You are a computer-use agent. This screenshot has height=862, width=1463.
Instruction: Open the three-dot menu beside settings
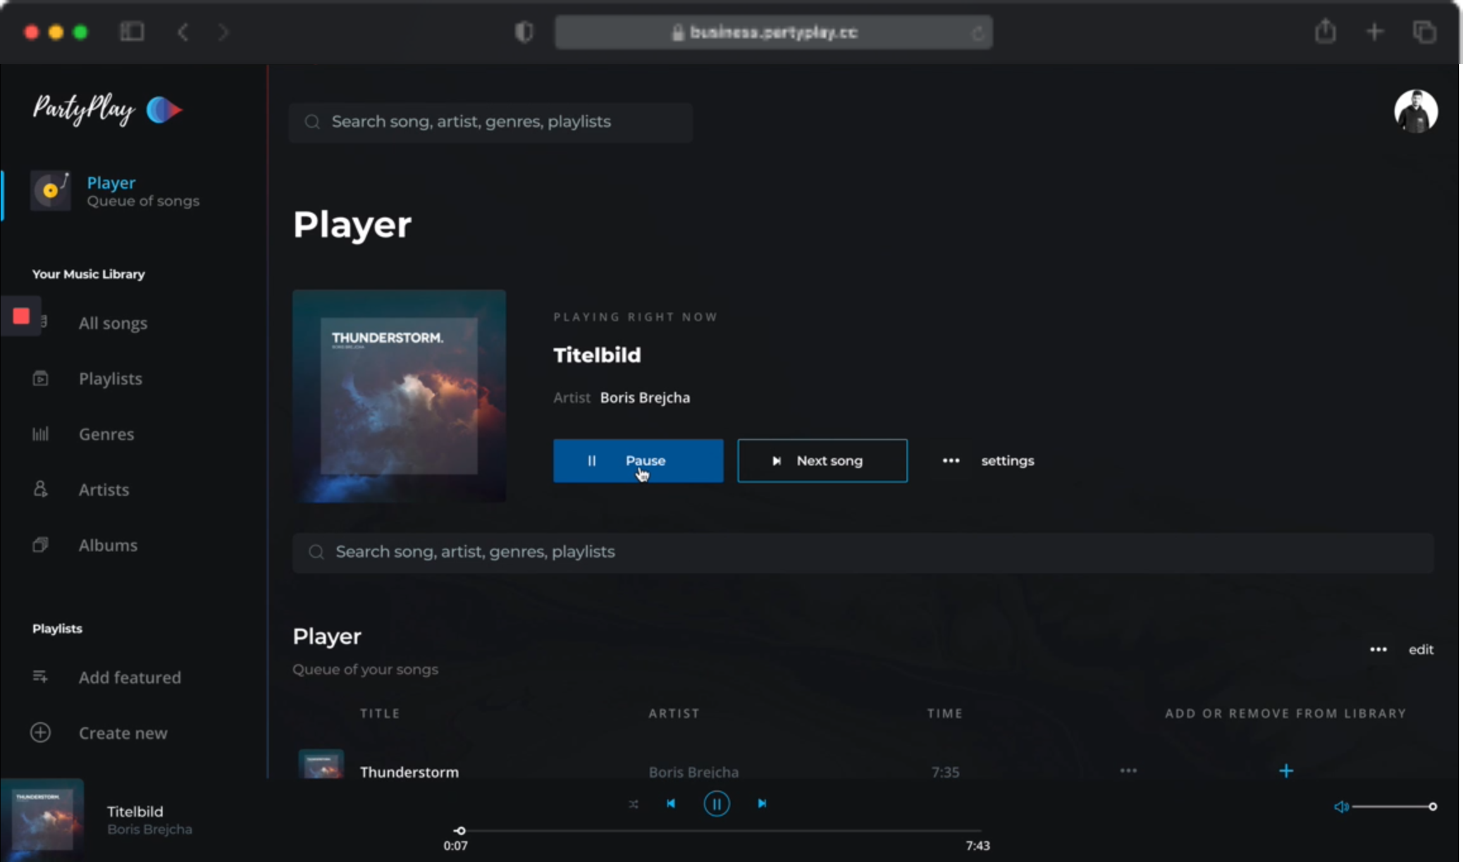click(x=951, y=461)
